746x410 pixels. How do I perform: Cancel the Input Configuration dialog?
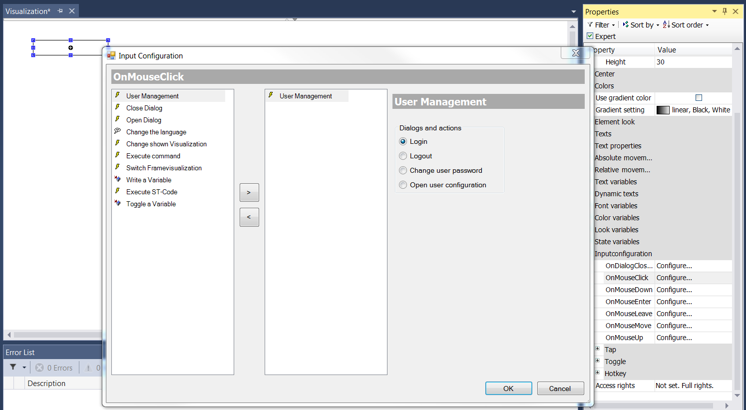coord(560,389)
